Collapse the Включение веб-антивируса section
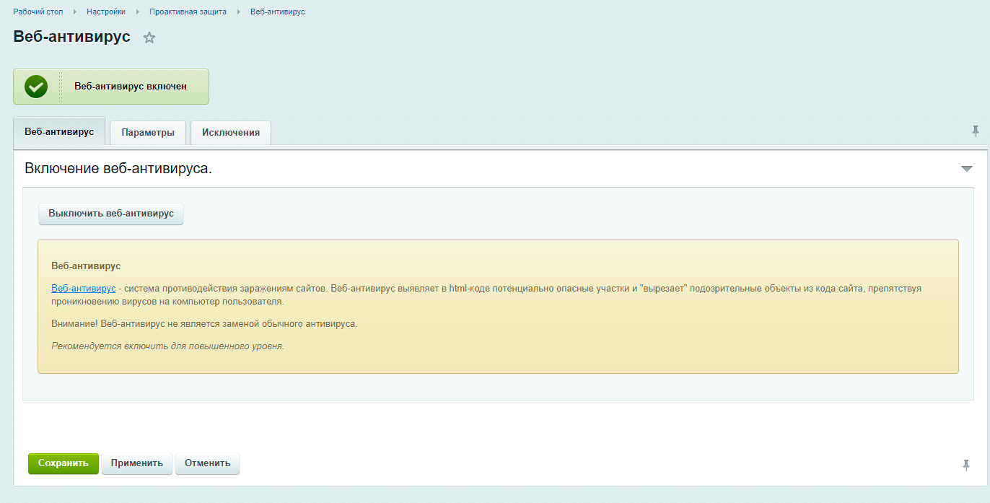Screen dimensions: 990x503 pyautogui.click(x=967, y=169)
